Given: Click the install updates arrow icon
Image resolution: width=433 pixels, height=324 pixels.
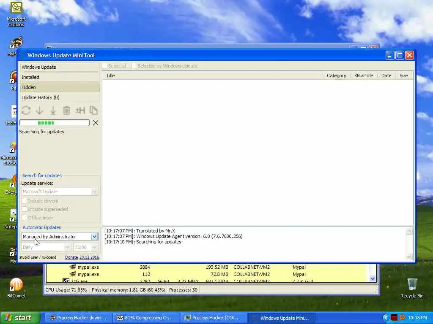Looking at the screenshot, I should point(53,111).
